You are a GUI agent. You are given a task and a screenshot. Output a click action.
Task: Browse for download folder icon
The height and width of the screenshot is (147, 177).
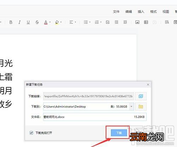141,107
